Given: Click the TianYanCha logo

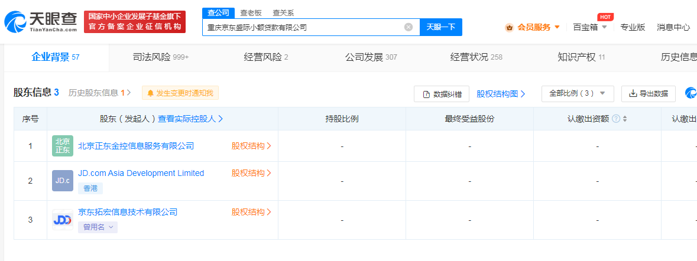Looking at the screenshot, I should pyautogui.click(x=40, y=22).
